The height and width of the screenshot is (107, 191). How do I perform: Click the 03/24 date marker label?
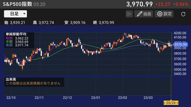coord(171,103)
